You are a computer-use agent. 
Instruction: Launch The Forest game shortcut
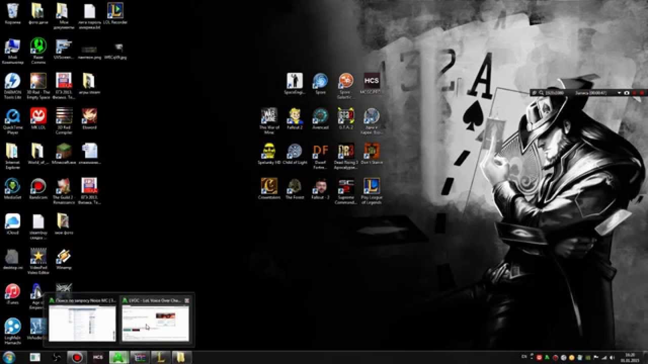(295, 189)
